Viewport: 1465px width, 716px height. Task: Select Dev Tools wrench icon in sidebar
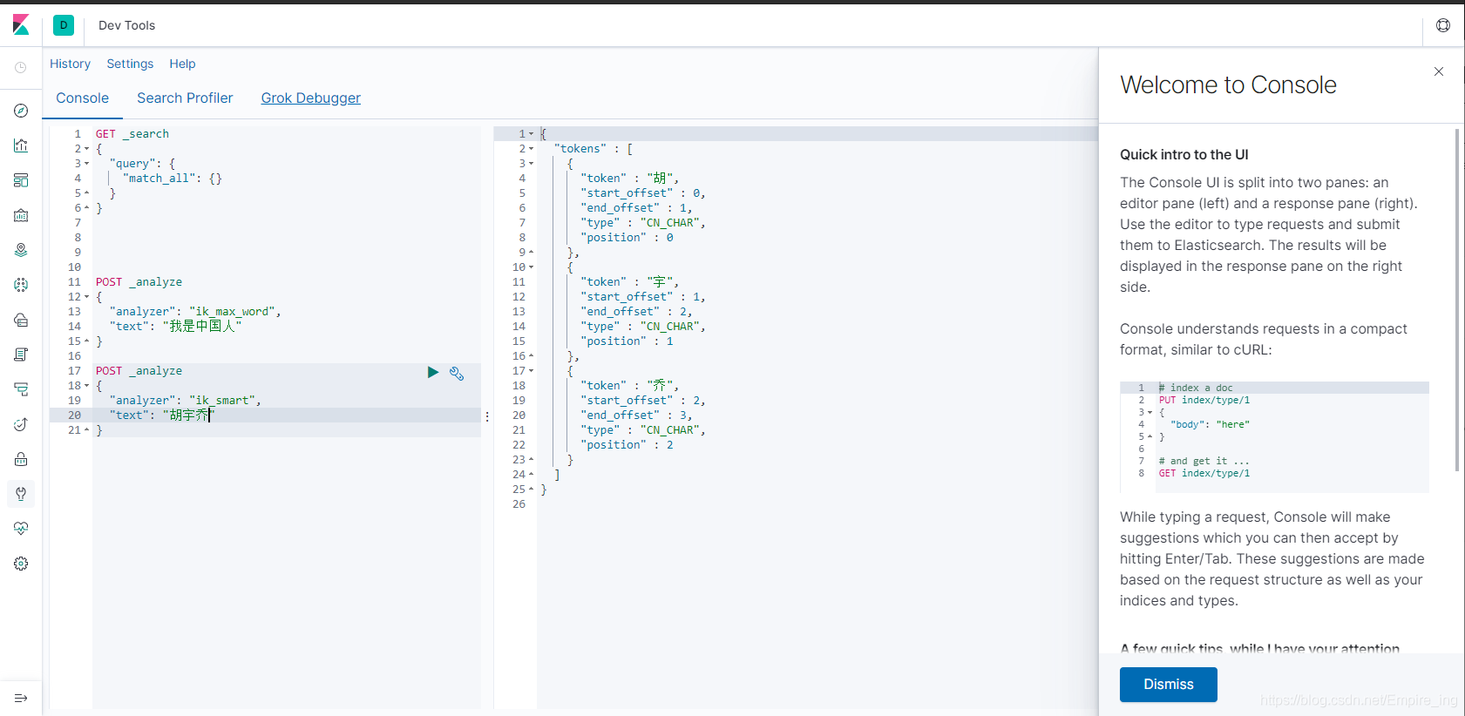pyautogui.click(x=21, y=494)
